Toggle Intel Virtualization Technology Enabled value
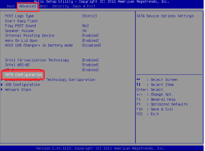The width and height of the screenshot is (205, 151). (x=90, y=60)
